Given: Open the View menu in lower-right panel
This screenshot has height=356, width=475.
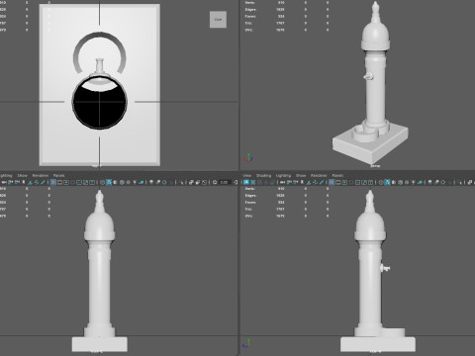Looking at the screenshot, I should pyautogui.click(x=246, y=175).
